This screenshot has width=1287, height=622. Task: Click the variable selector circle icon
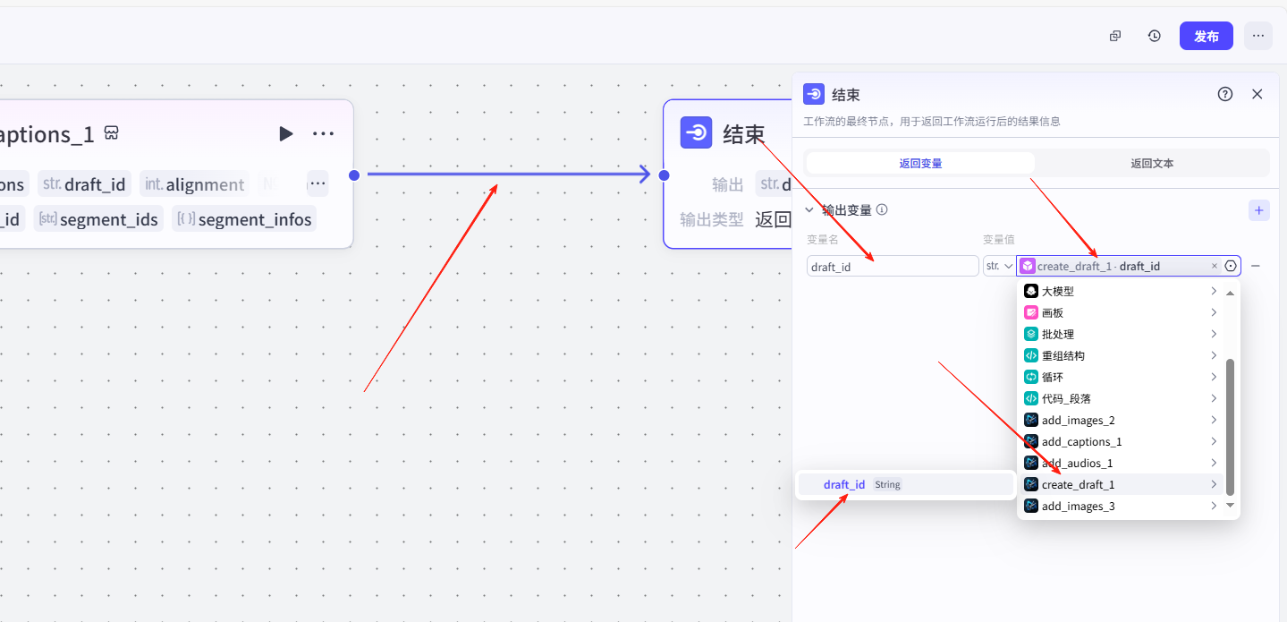pyautogui.click(x=1231, y=266)
